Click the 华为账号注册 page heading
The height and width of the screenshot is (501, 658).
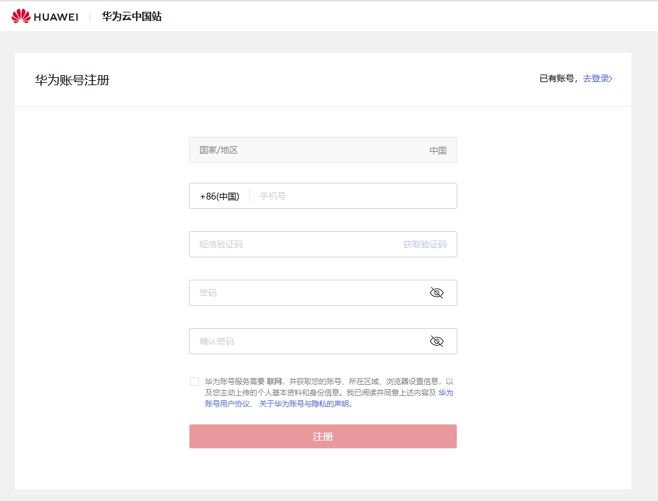pos(72,80)
